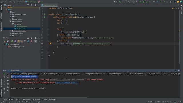Open the Git tool window tab
Screen dimensions: 183x103
[5, 99]
